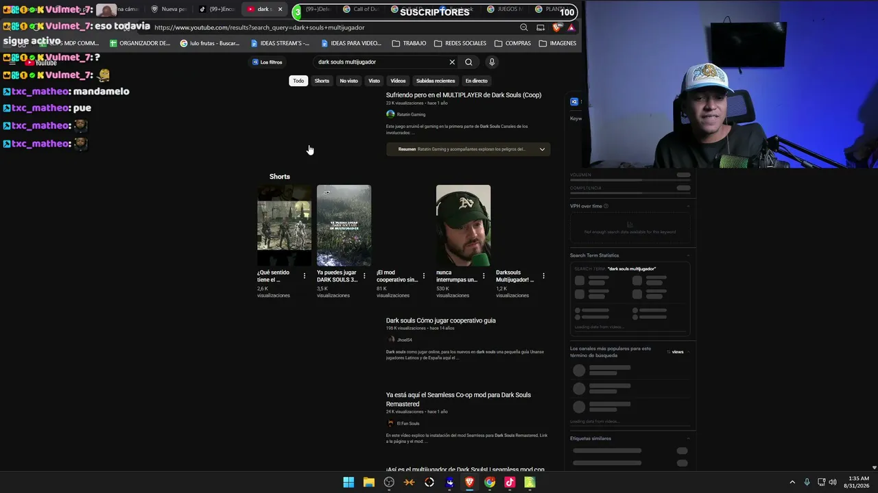The image size is (878, 493).
Task: Open 'Ya puedes jugar DARK SOULS 3' short thumbnail
Action: click(344, 225)
